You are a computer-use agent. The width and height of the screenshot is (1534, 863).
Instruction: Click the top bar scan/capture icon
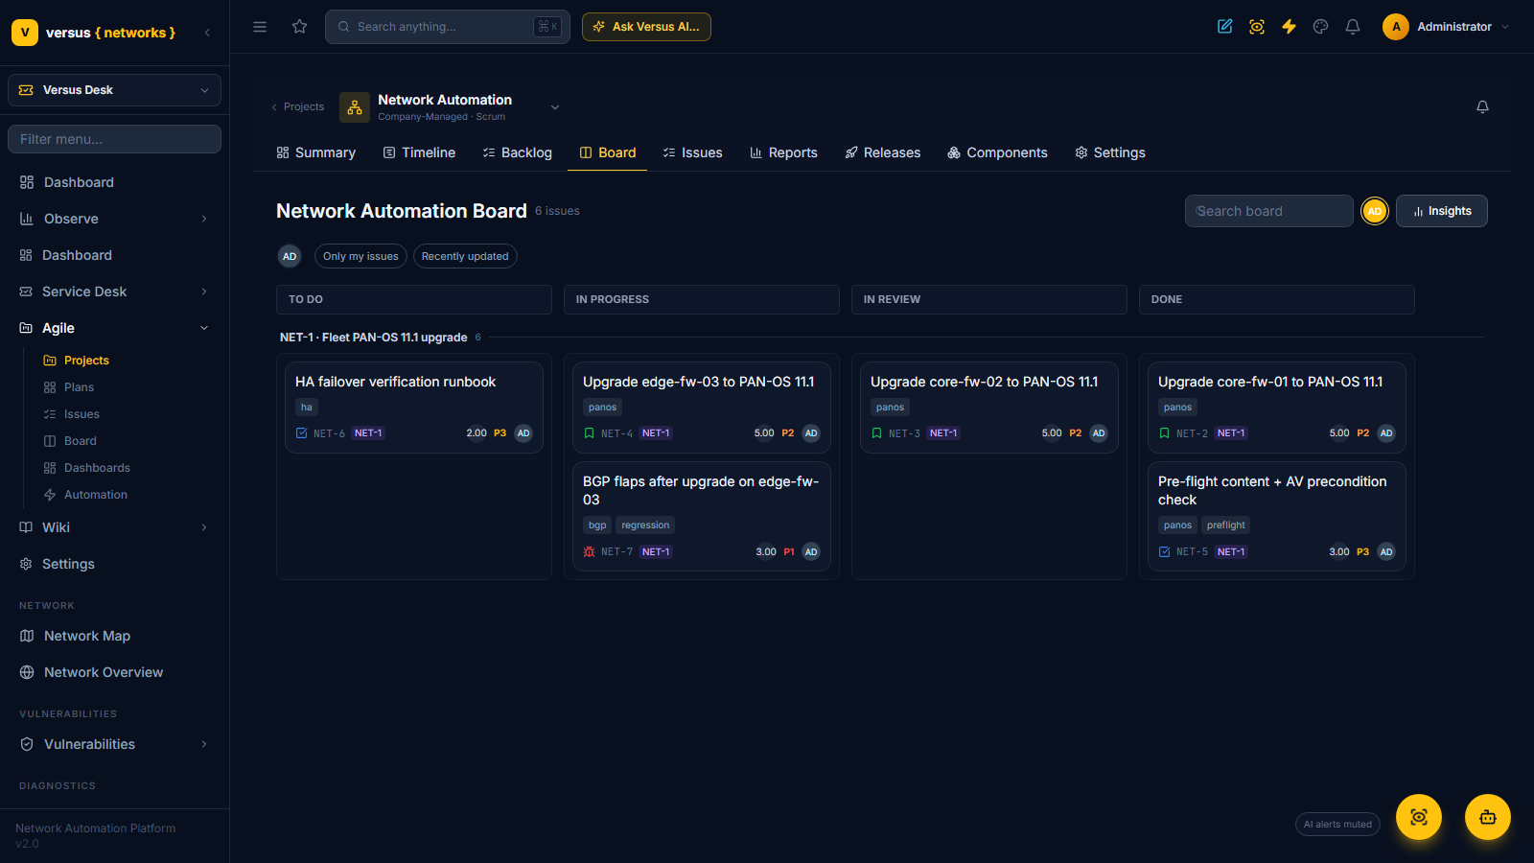pos(1257,27)
